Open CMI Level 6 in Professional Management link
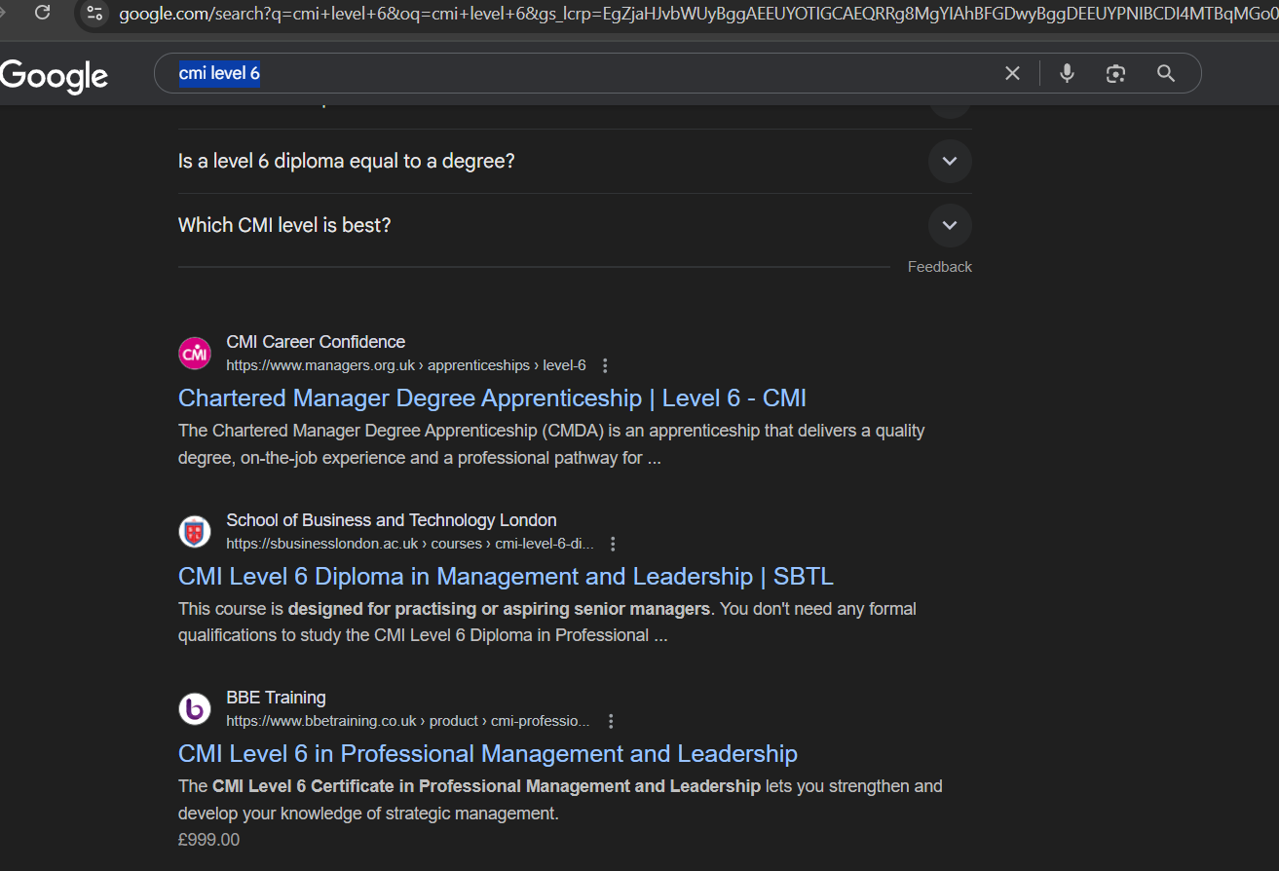The height and width of the screenshot is (871, 1279). (x=487, y=754)
